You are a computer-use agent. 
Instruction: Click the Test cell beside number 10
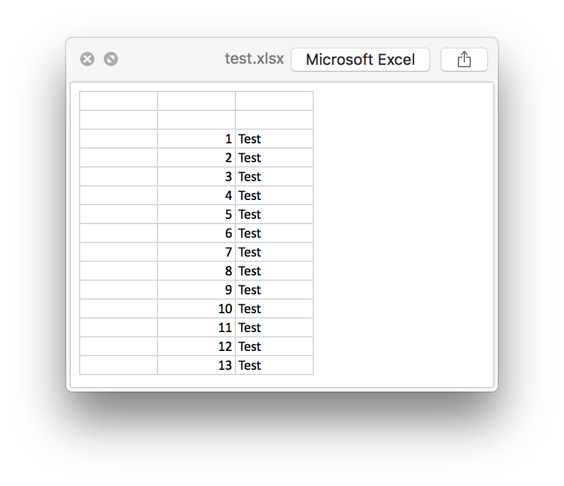[274, 308]
